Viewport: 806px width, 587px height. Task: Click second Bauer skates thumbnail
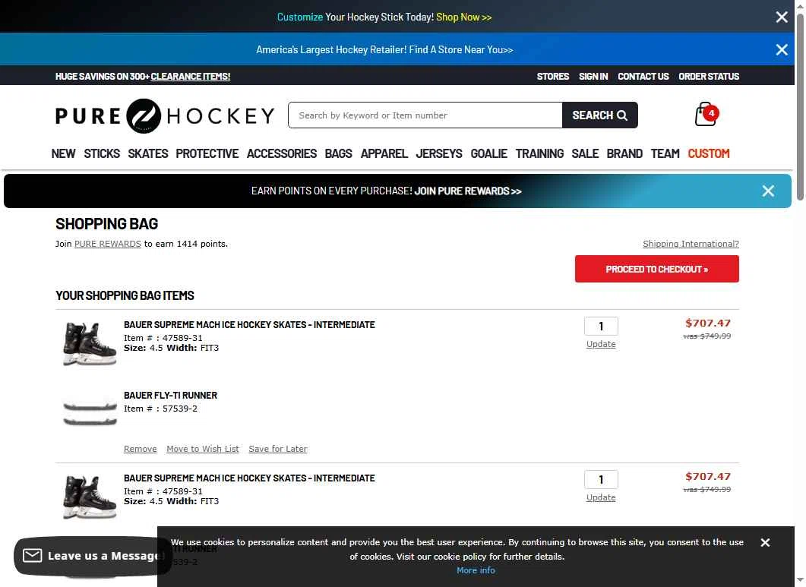tap(90, 497)
